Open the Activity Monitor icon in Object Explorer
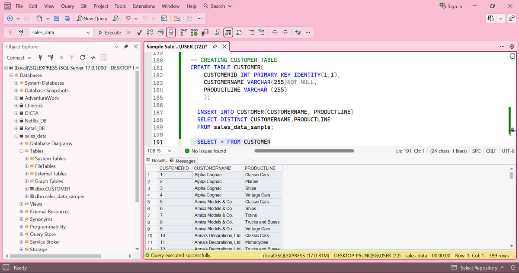The width and height of the screenshot is (519, 273). [x=93, y=57]
